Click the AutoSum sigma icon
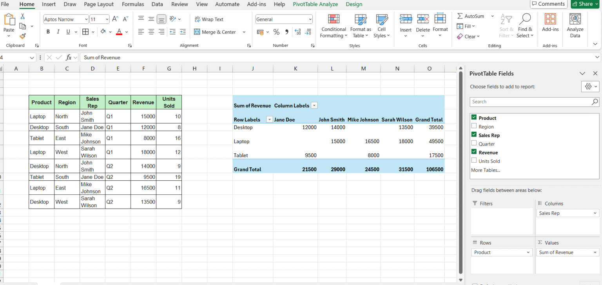This screenshot has height=285, width=602. 460,16
